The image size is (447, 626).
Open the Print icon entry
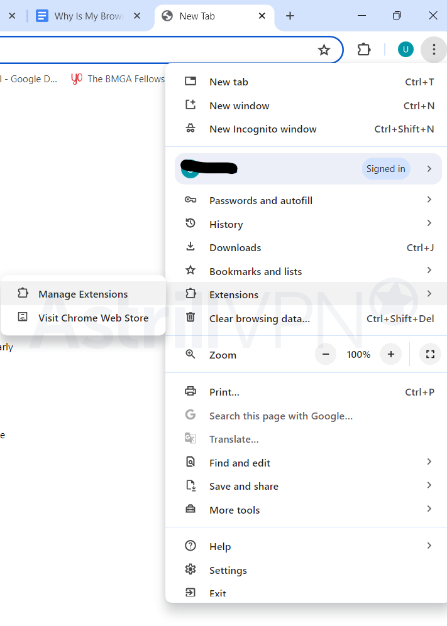tap(190, 391)
